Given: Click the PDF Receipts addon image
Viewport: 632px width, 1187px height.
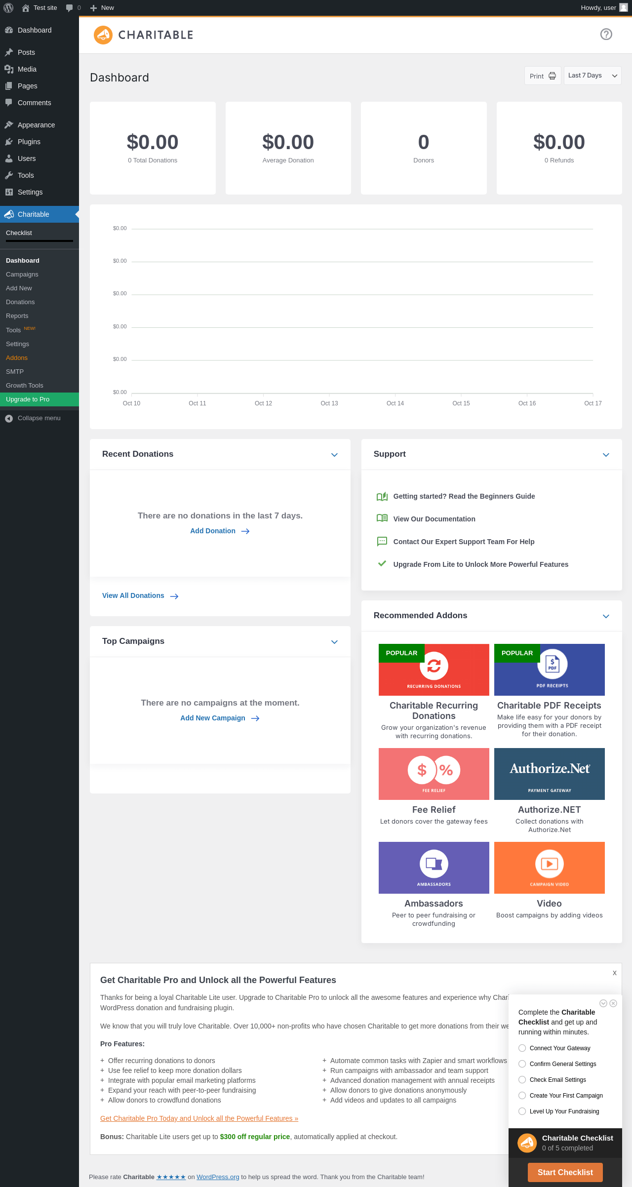Looking at the screenshot, I should [x=550, y=670].
